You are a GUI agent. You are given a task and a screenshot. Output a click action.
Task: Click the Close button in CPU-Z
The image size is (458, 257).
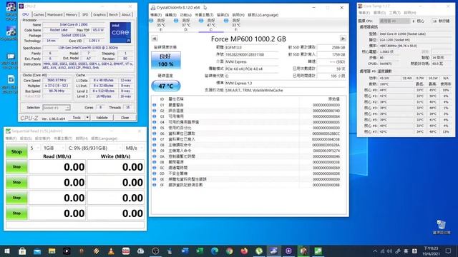point(125,117)
